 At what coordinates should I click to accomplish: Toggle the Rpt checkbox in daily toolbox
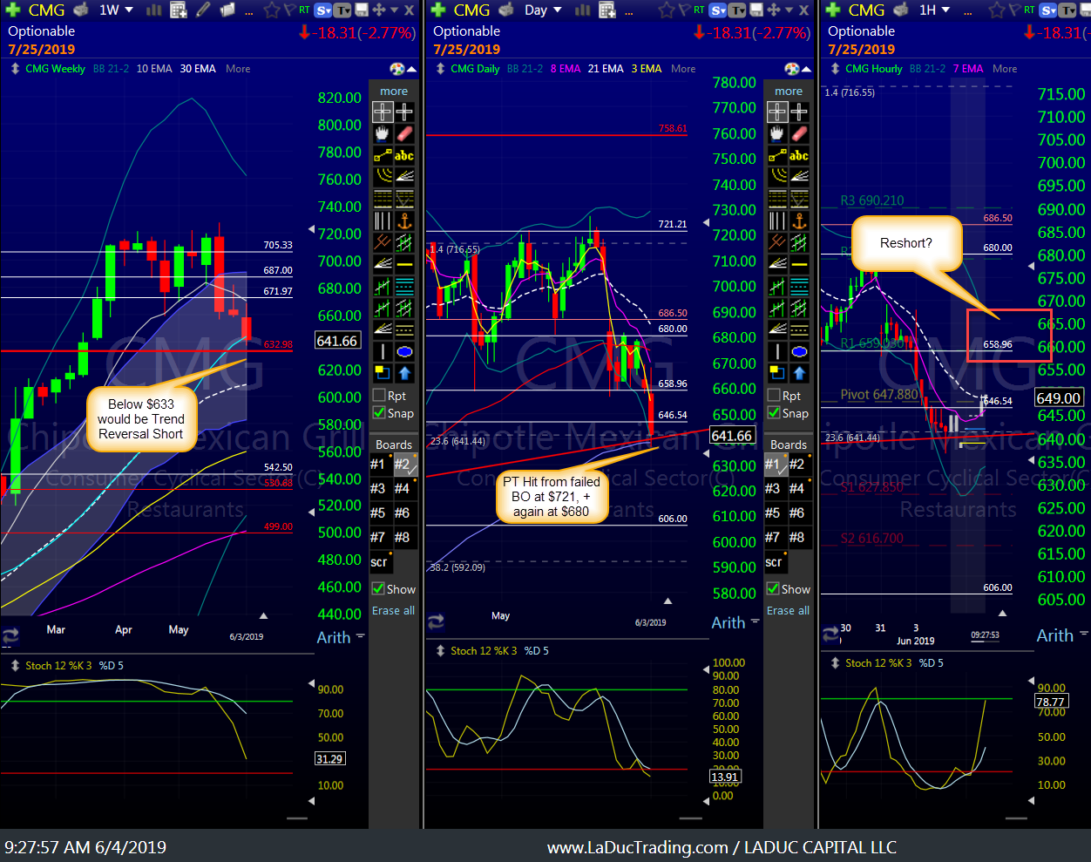(x=774, y=395)
